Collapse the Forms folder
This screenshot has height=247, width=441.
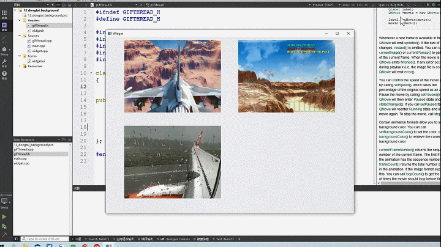[20, 56]
